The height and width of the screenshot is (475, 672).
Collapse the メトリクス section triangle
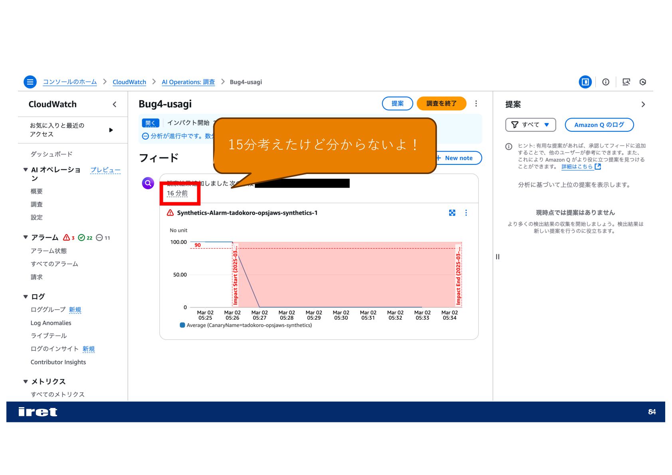26,382
